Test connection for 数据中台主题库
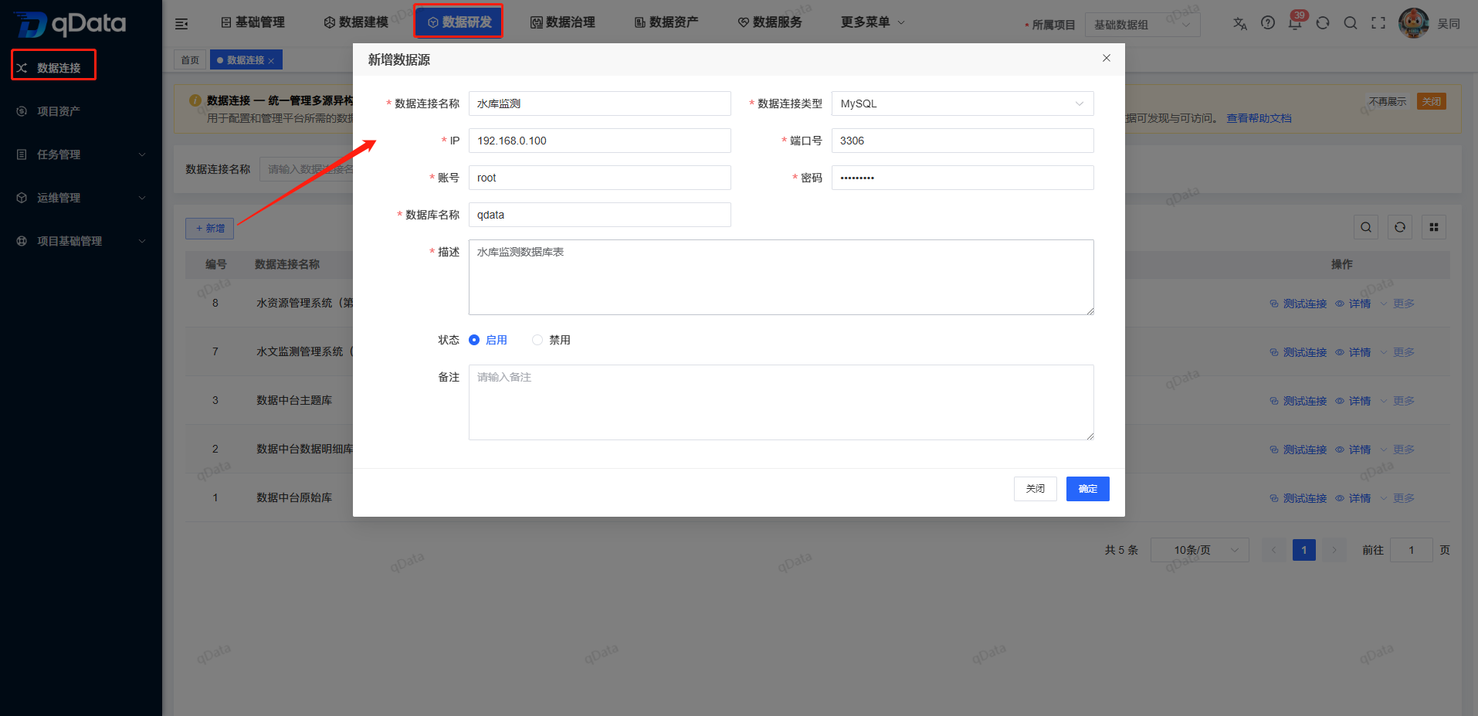This screenshot has width=1478, height=716. [x=1298, y=401]
